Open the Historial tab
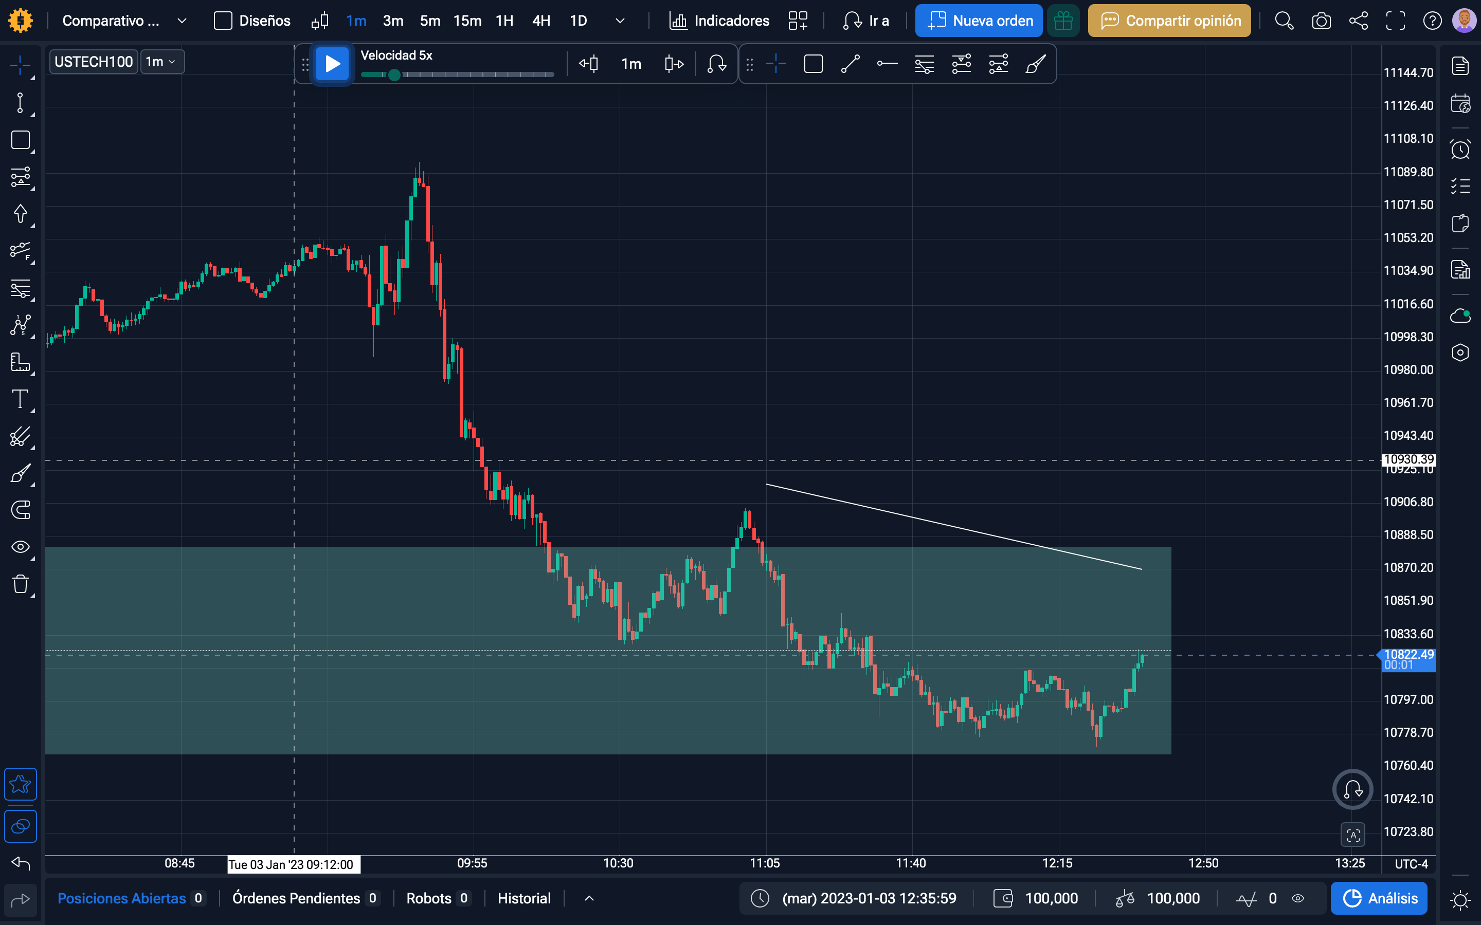 tap(524, 898)
